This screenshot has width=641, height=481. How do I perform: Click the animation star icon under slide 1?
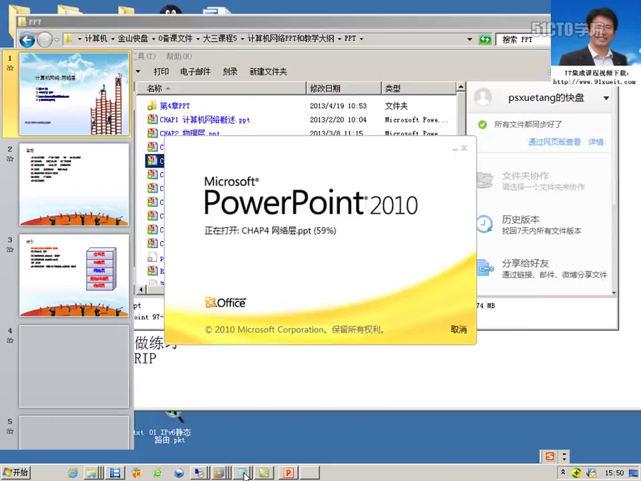(10, 68)
